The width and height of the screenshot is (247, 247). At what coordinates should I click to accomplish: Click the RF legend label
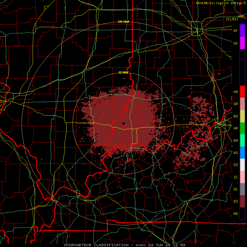(235, 31)
